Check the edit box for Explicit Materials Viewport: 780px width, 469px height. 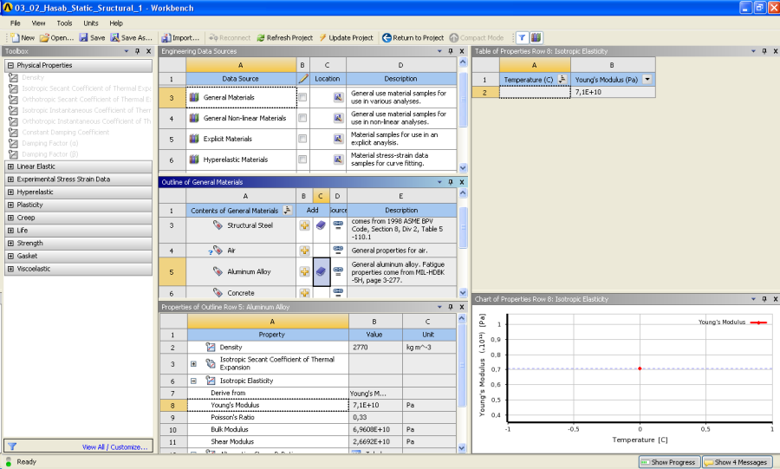[302, 139]
